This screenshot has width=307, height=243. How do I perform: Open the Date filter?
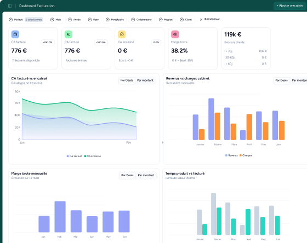(93, 20)
